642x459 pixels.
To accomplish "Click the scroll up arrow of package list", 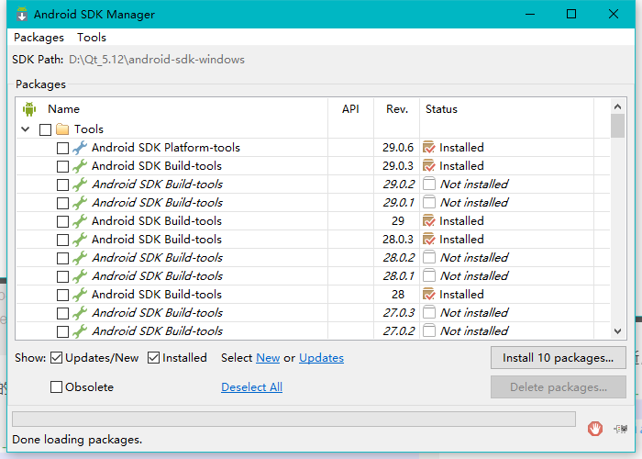I will point(618,106).
